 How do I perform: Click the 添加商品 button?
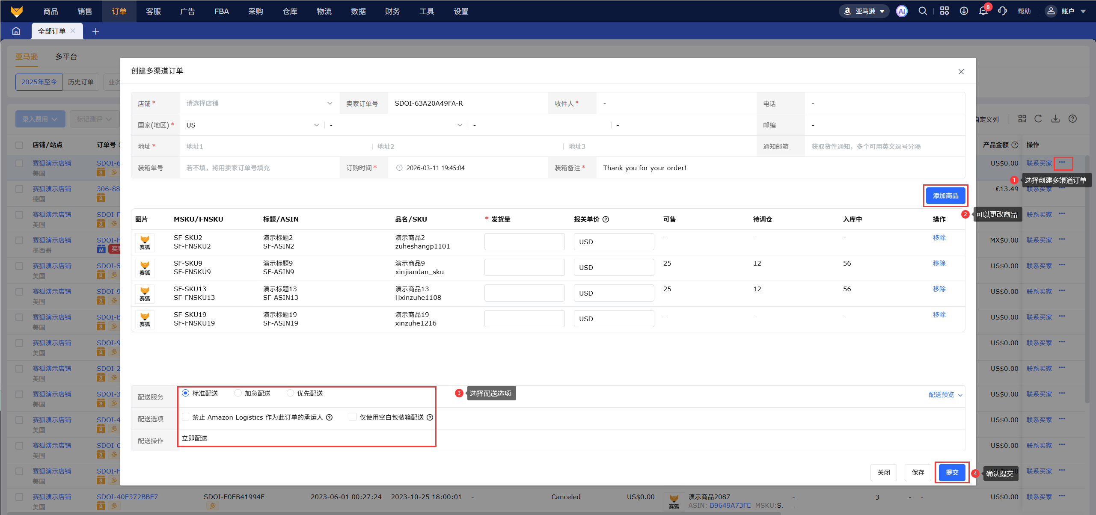pyautogui.click(x=945, y=196)
